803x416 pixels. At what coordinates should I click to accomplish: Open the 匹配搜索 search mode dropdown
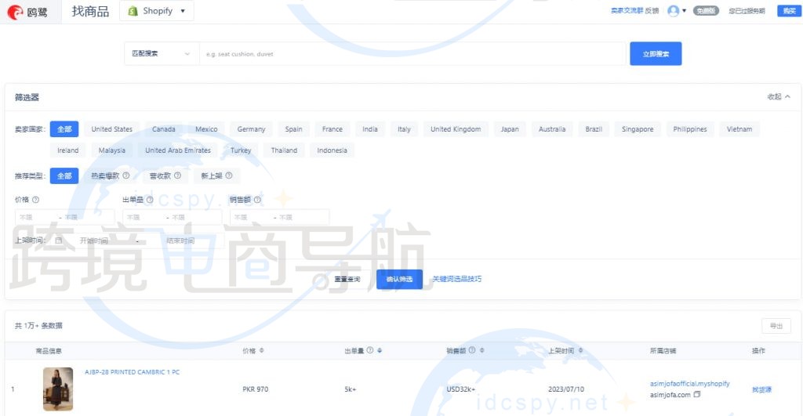coord(162,54)
